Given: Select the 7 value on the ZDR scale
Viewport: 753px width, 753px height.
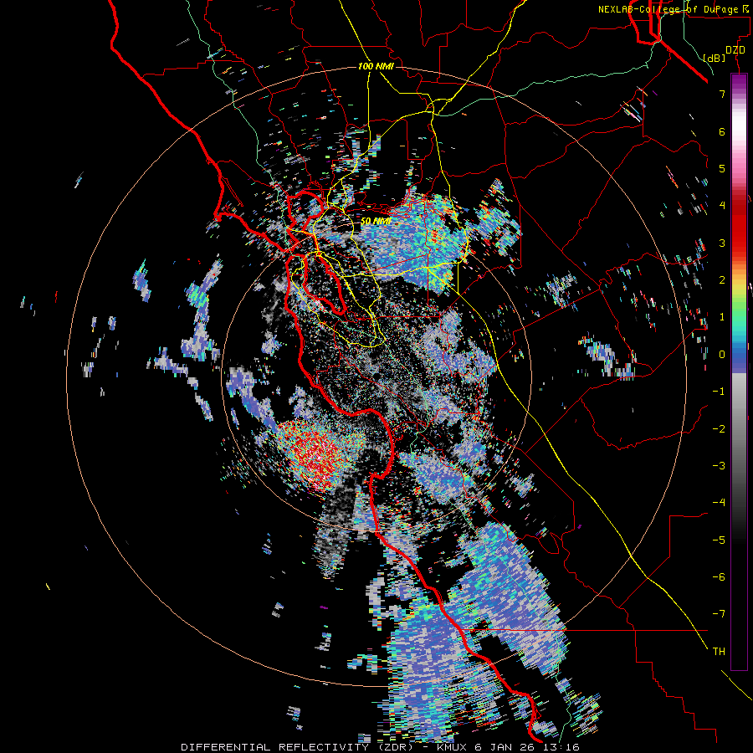Looking at the screenshot, I should [x=722, y=94].
